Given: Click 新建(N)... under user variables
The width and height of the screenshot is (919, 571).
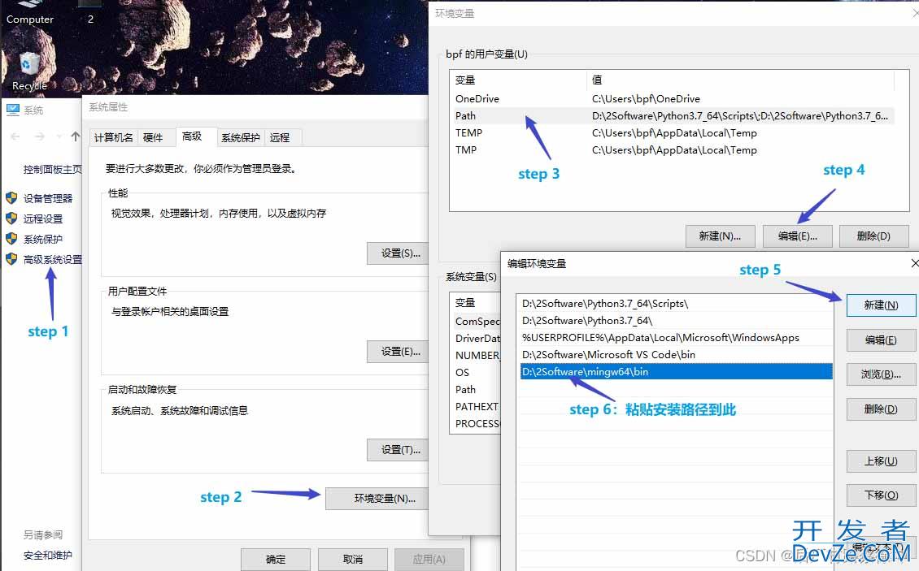Looking at the screenshot, I should [720, 236].
